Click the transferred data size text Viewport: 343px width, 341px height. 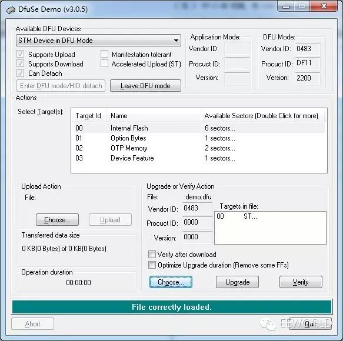click(x=64, y=249)
